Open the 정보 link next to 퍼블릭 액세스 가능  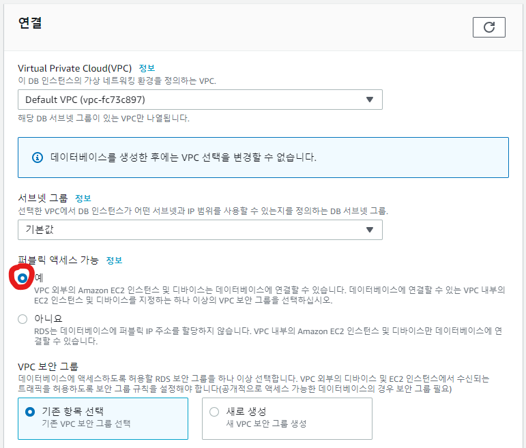pyautogui.click(x=114, y=260)
